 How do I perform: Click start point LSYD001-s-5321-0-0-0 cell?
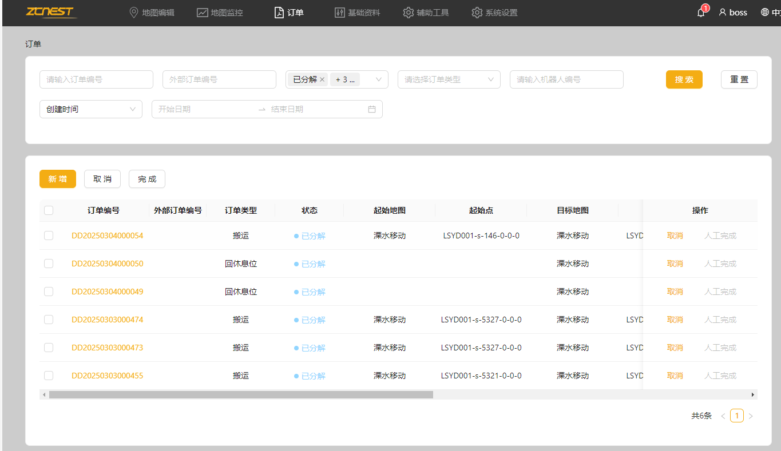(x=481, y=376)
